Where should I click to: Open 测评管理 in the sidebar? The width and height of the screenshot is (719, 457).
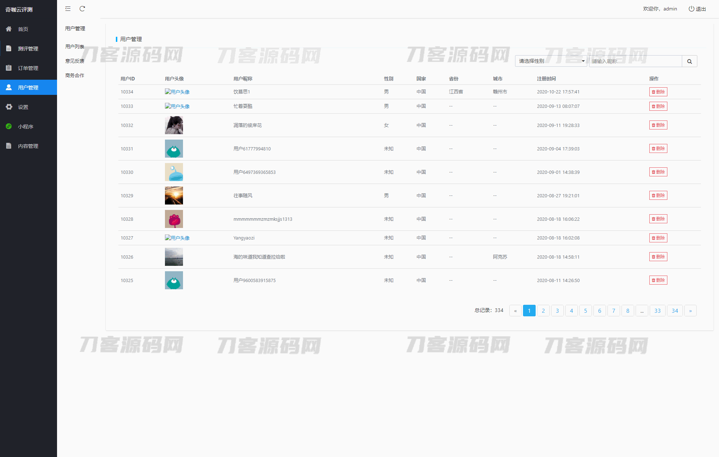[x=28, y=49]
